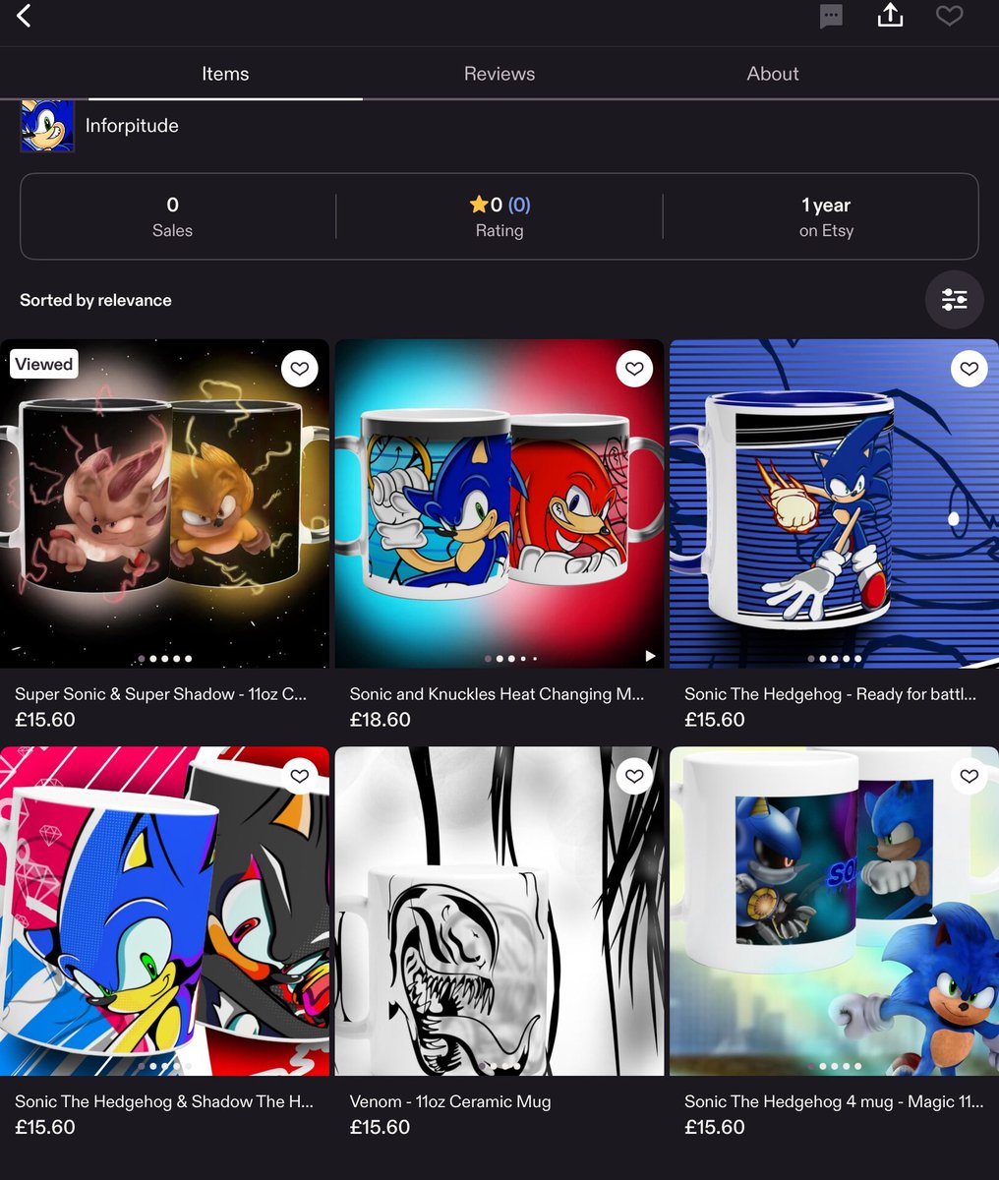Play the Sonic and Knuckles listing video icon
The height and width of the screenshot is (1180, 999).
(649, 656)
